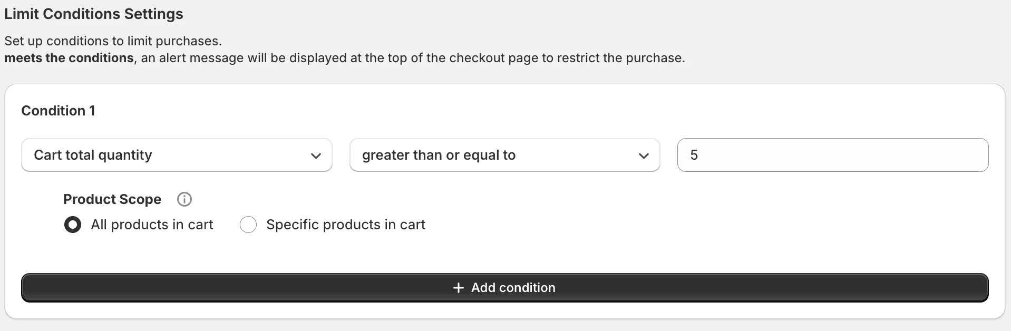
Task: Open the greater than or equal to operator dropdown
Action: coord(504,155)
